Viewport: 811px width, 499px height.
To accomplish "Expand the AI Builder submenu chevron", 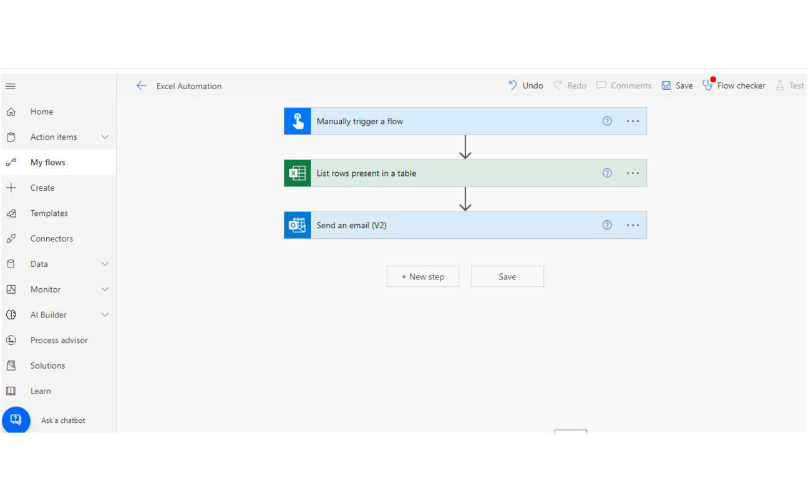I will pyautogui.click(x=105, y=315).
